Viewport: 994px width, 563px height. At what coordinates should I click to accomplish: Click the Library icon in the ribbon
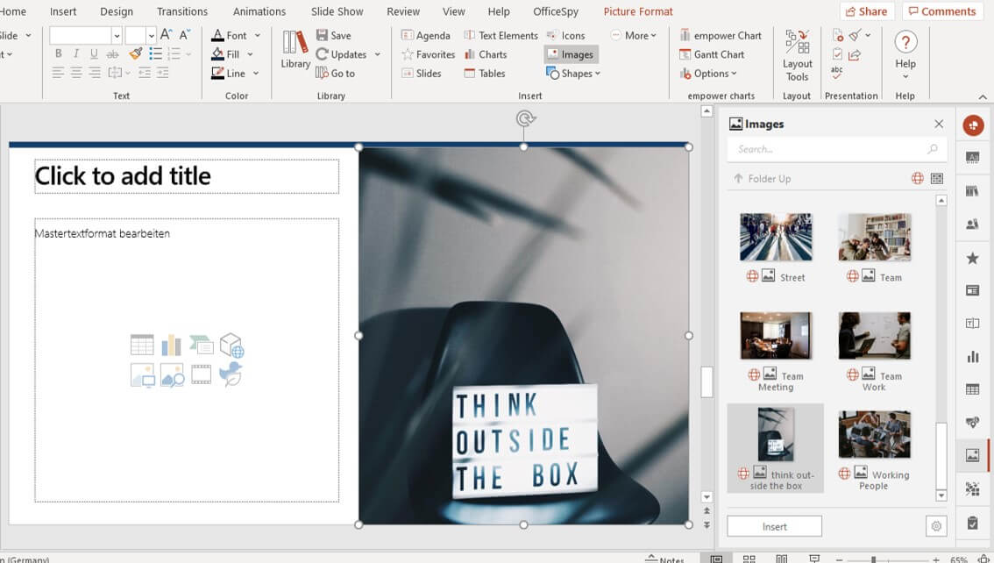tap(295, 51)
